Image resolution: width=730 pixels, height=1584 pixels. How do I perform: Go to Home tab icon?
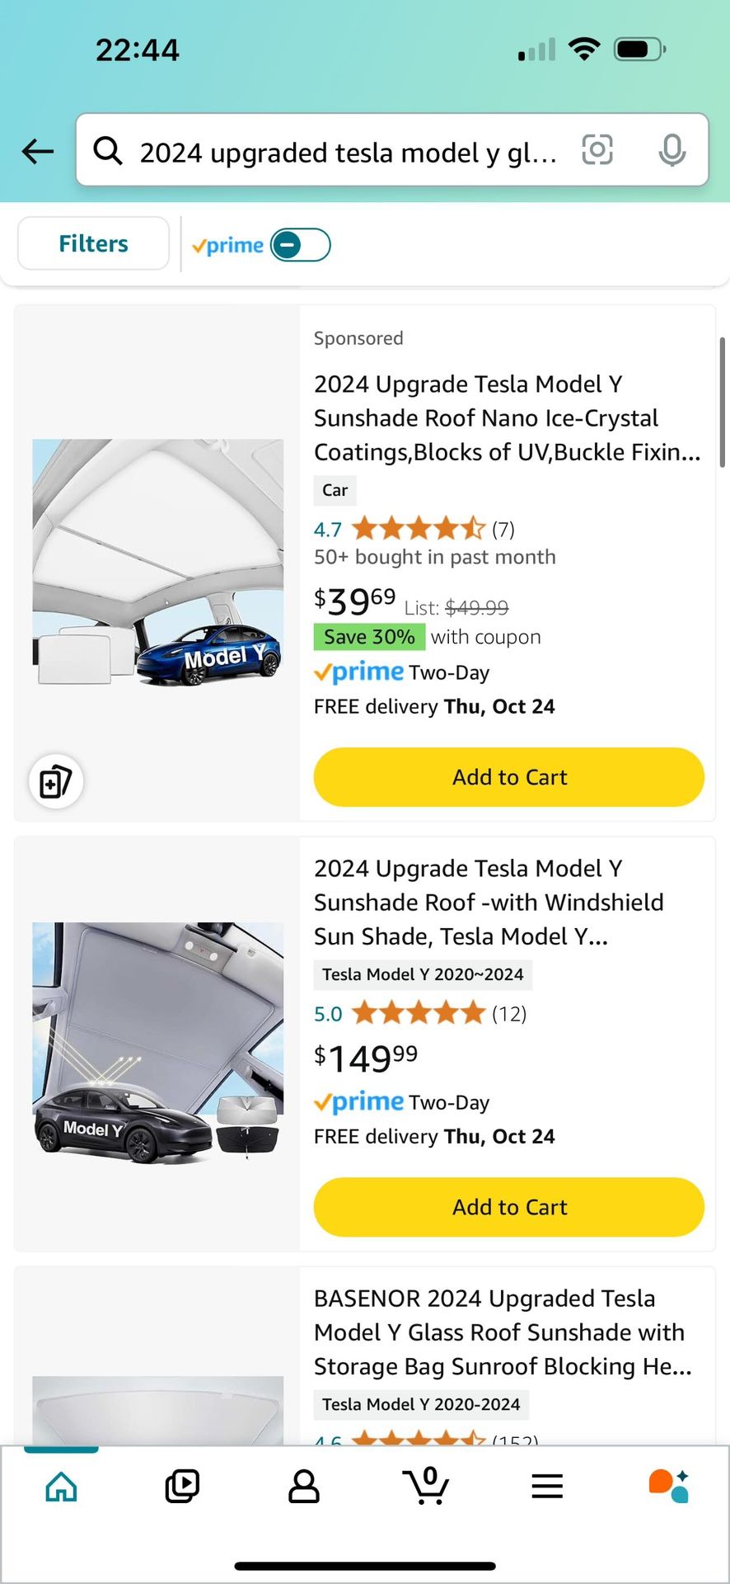pos(62,1487)
